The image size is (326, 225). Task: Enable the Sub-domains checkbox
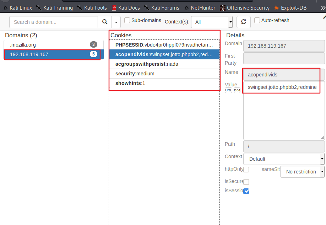(126, 20)
